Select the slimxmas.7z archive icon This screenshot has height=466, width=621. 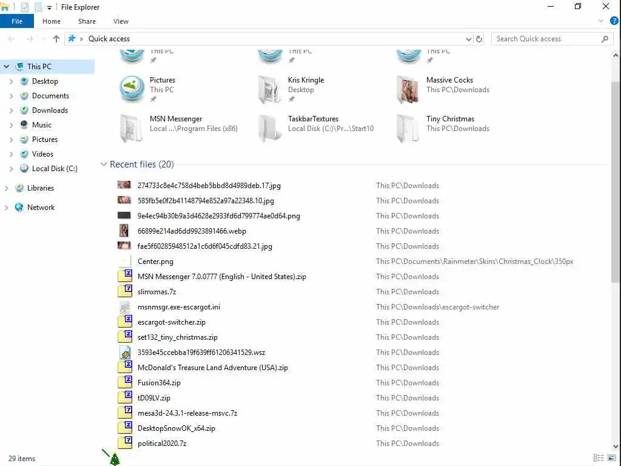pos(125,291)
